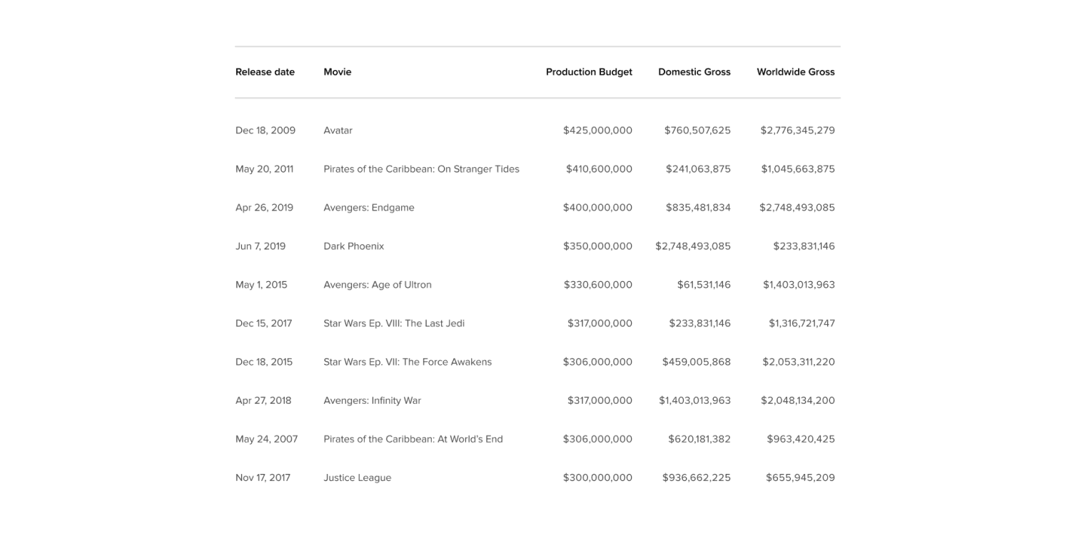Click the Production Budget column header
The height and width of the screenshot is (536, 1072).
point(589,72)
